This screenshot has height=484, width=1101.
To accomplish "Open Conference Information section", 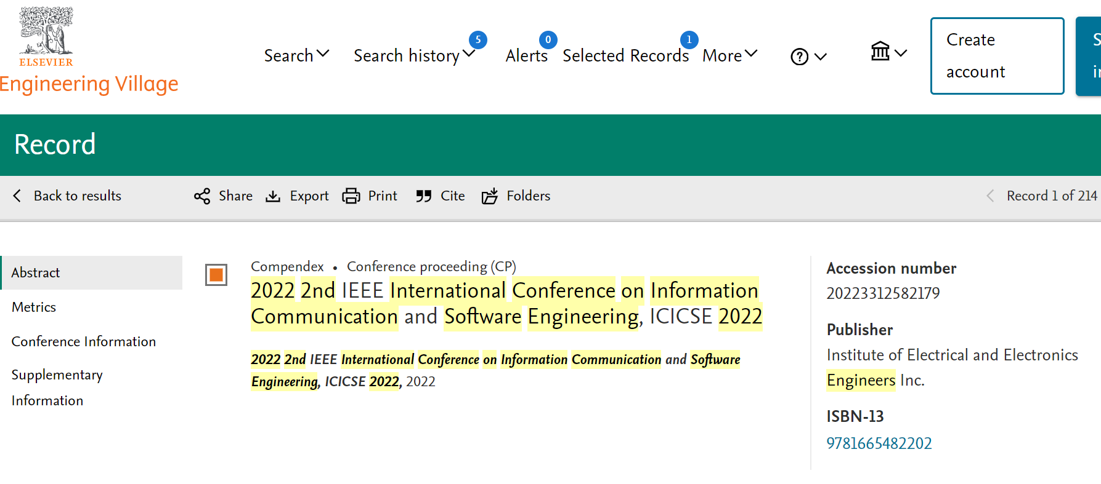I will coord(84,341).
